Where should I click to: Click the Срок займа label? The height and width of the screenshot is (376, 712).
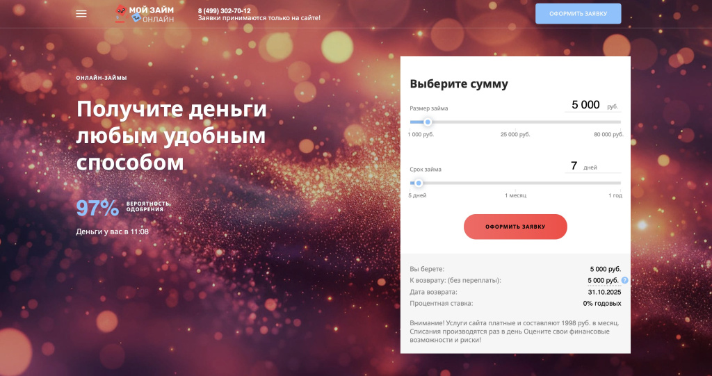click(x=426, y=170)
